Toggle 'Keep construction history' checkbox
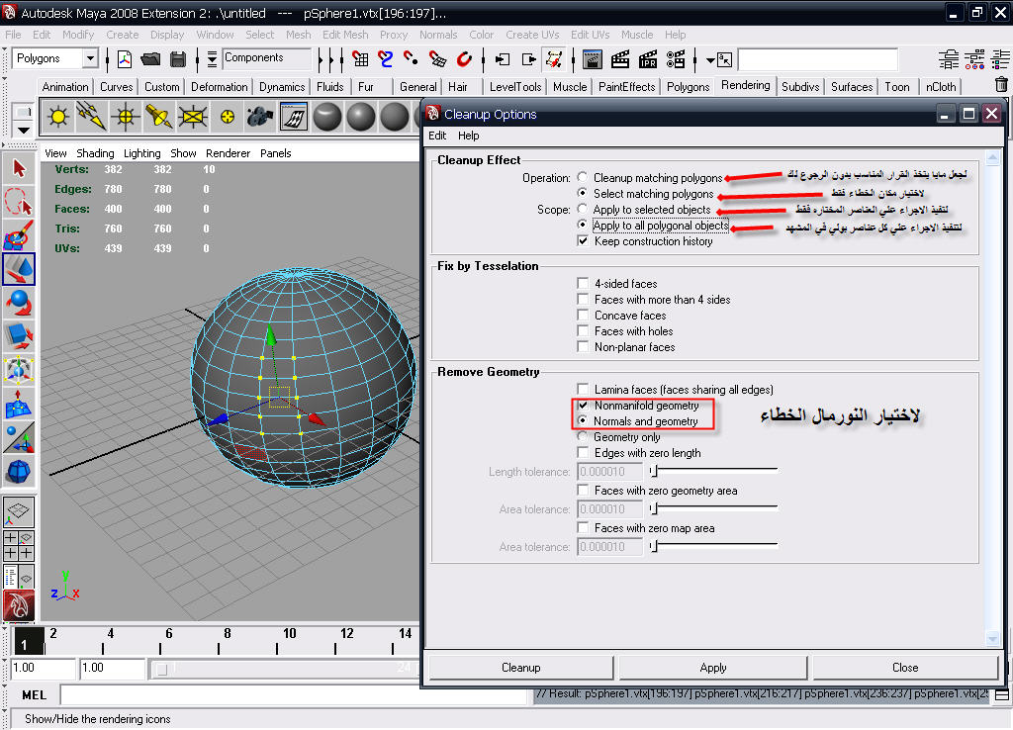Screen dimensions: 1013x730 tap(583, 241)
